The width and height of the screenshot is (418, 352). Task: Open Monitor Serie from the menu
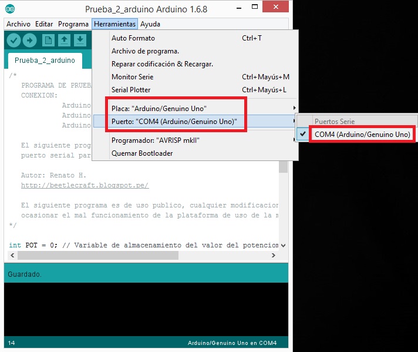pos(195,77)
